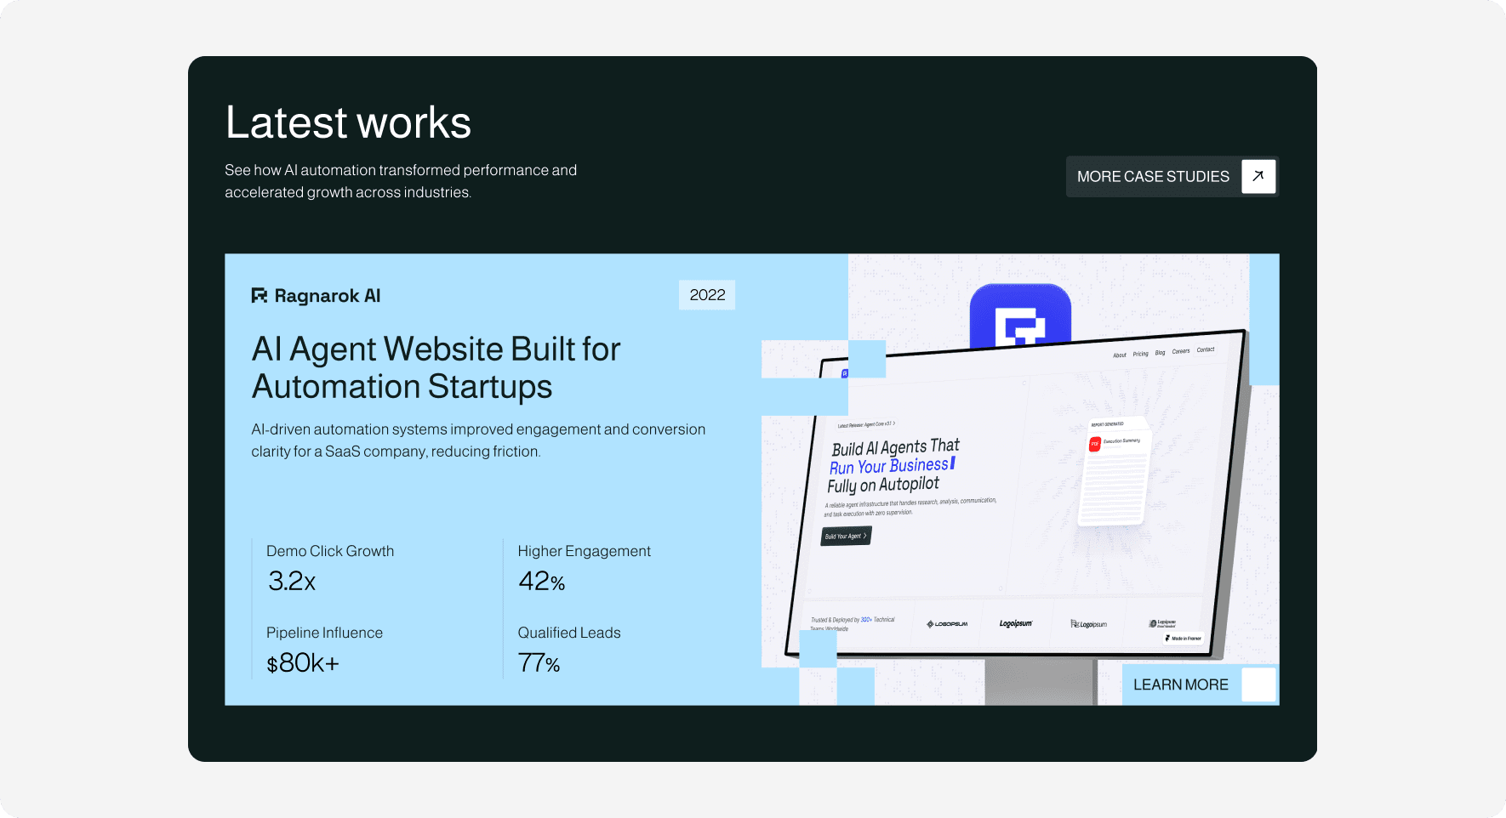Viewport: 1506px width, 818px height.
Task: Open Careers in the mockup navigation
Action: pos(1181,351)
